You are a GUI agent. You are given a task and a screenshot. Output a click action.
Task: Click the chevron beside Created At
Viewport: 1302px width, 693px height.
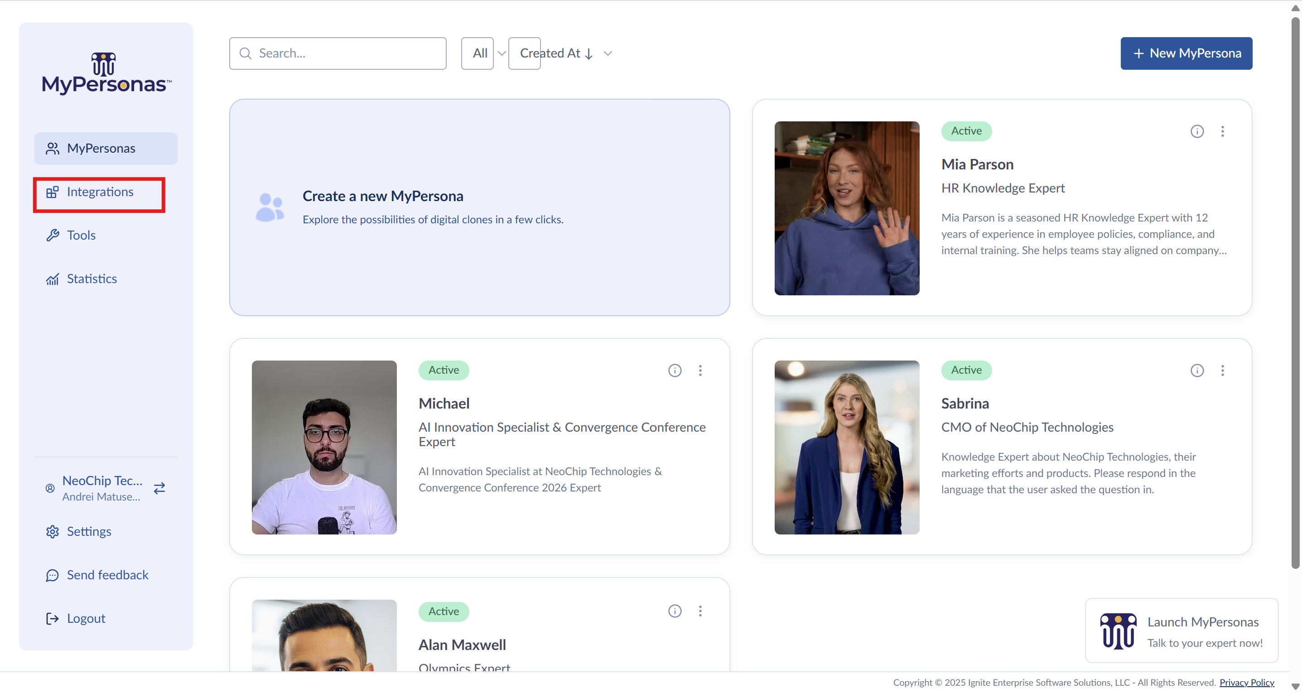pos(608,53)
